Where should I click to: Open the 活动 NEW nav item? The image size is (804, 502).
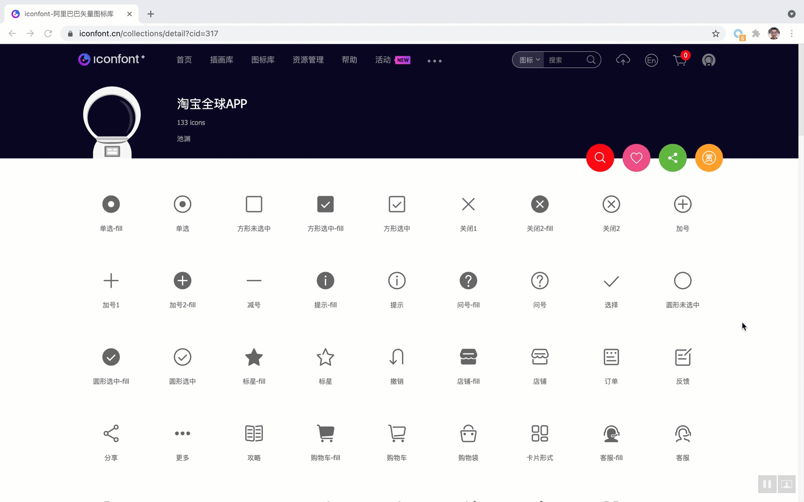pos(393,60)
